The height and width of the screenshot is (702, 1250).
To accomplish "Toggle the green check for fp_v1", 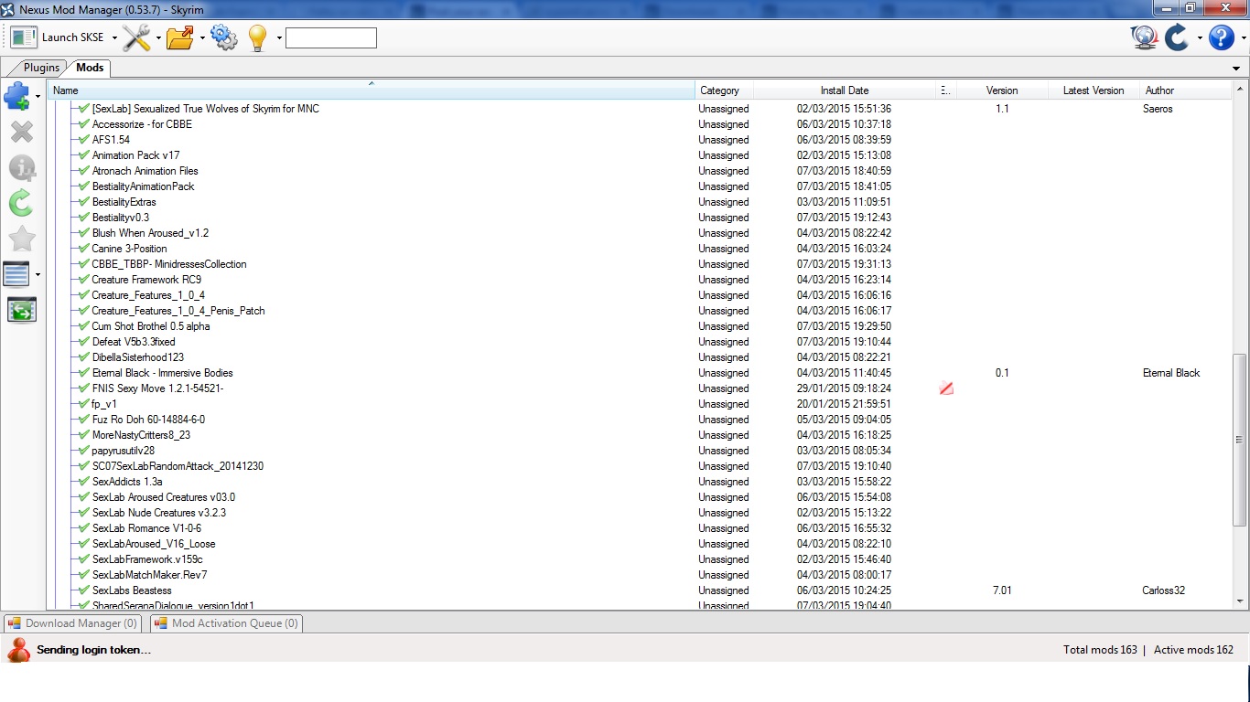I will (84, 404).
